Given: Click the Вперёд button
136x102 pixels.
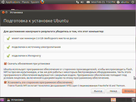Looking at the screenshot, I should pos(129,91).
